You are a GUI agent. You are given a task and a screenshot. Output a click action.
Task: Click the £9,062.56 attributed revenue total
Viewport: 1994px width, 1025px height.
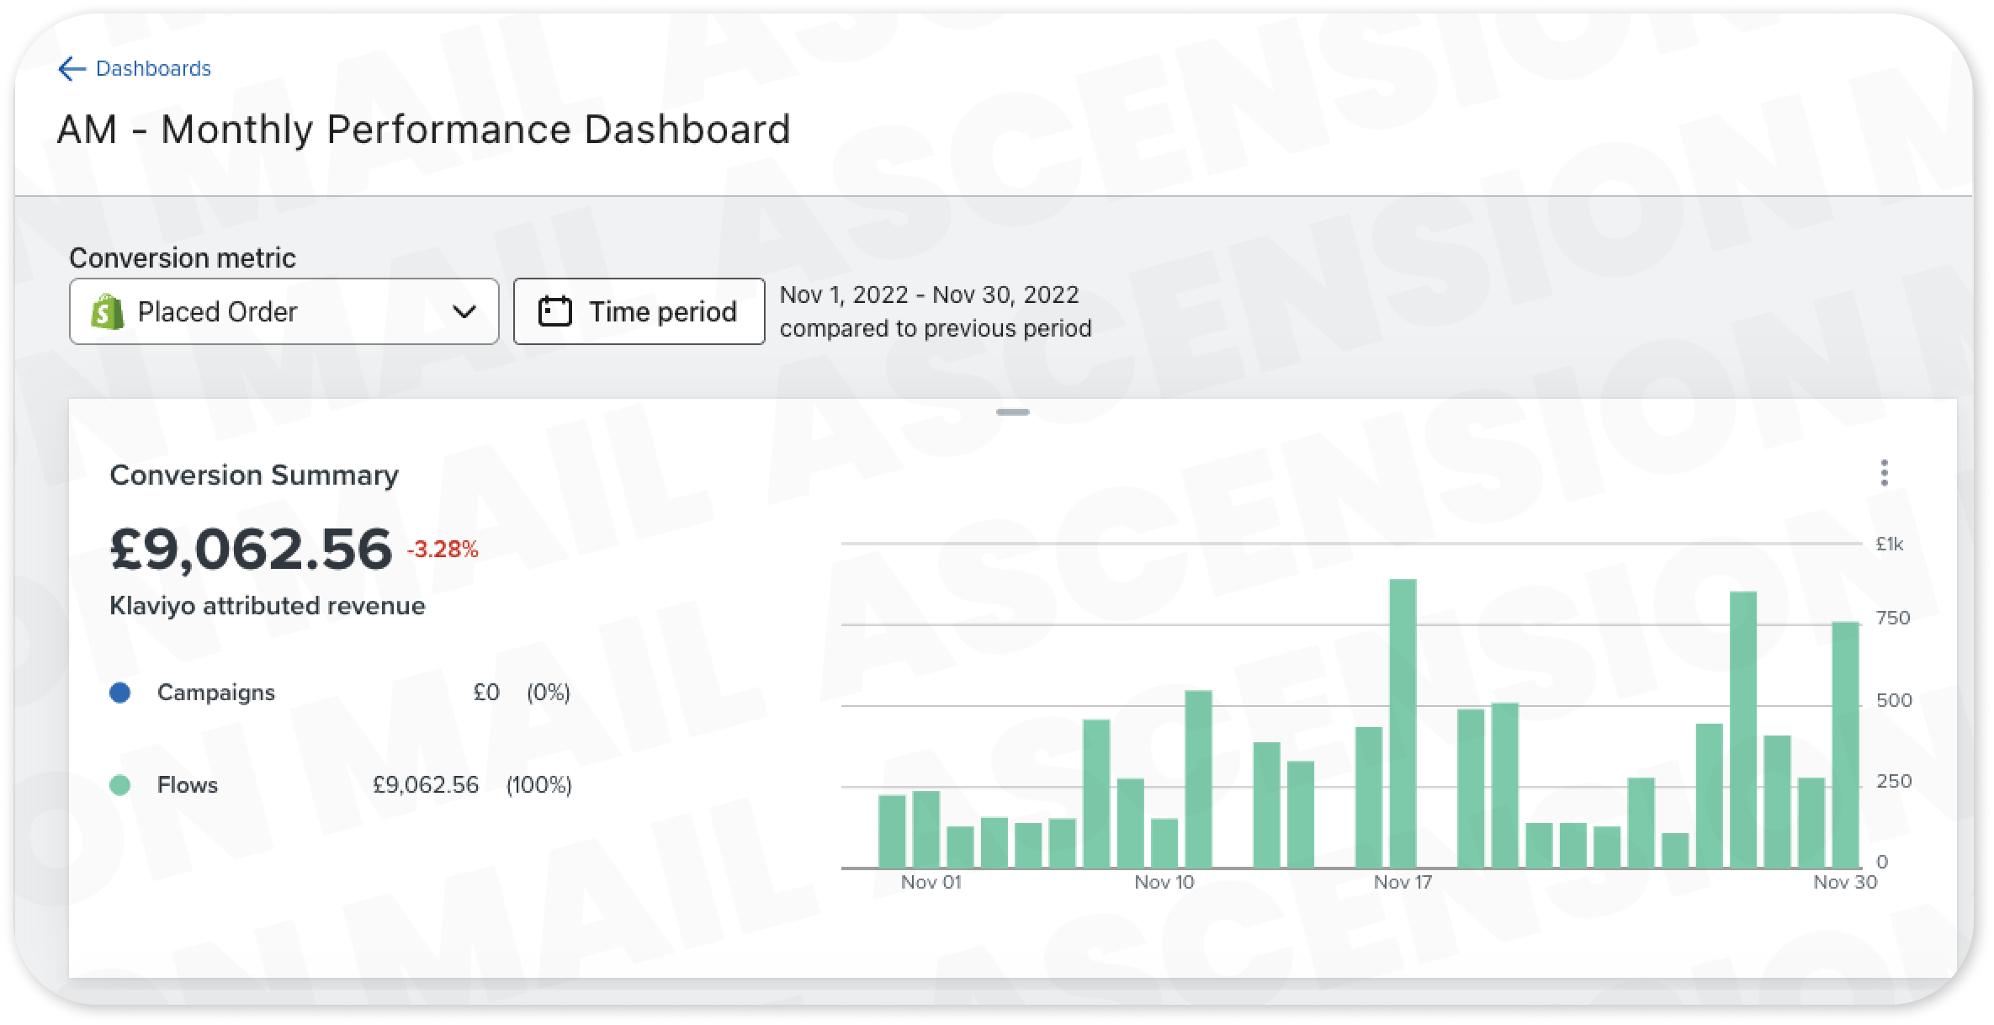pyautogui.click(x=251, y=549)
